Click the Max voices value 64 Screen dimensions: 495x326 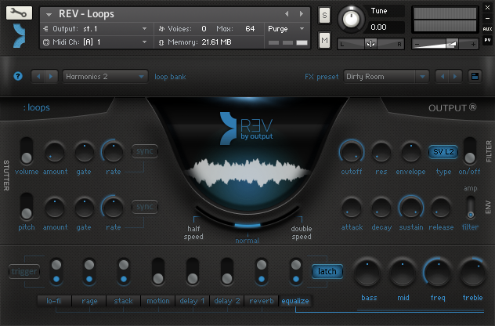(x=250, y=29)
